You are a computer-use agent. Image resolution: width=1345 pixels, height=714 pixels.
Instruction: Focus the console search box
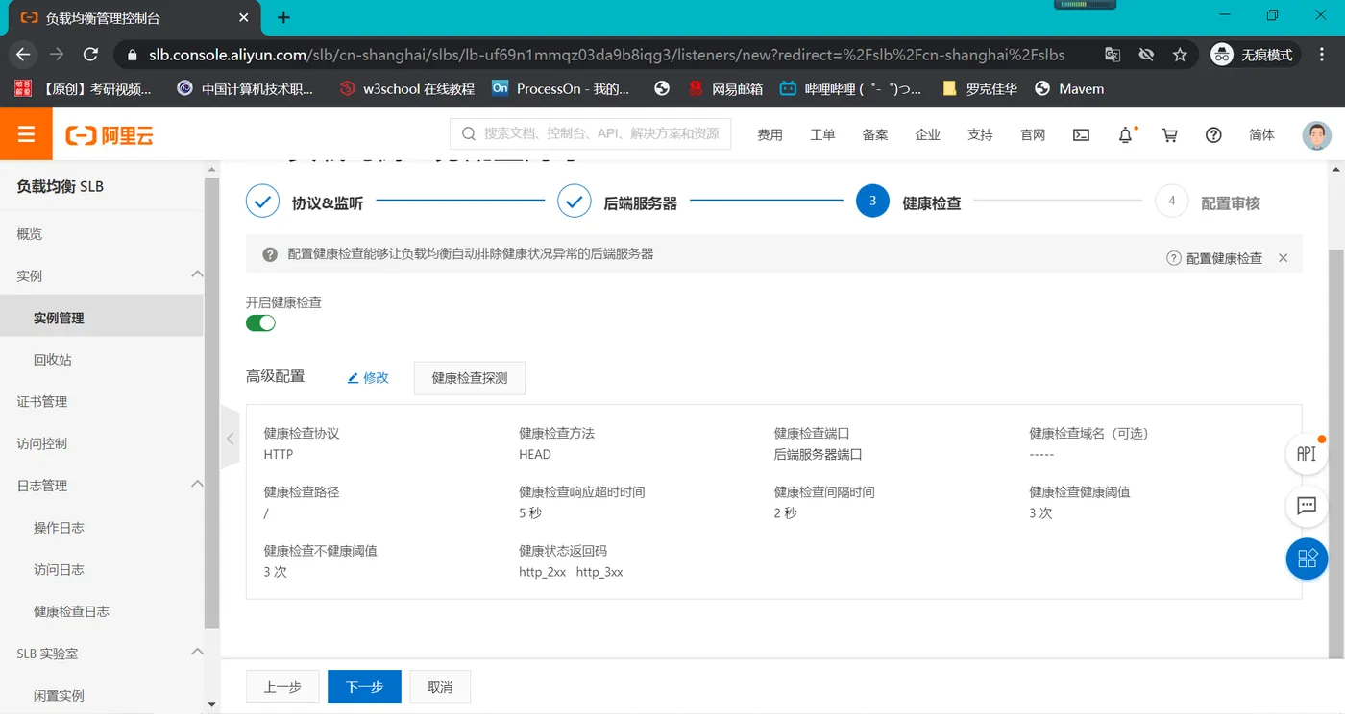click(590, 134)
